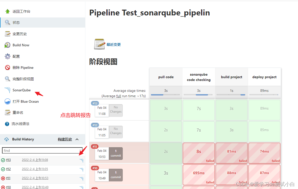
Task: Click the 流水线语法 help icon
Action: click(7, 124)
